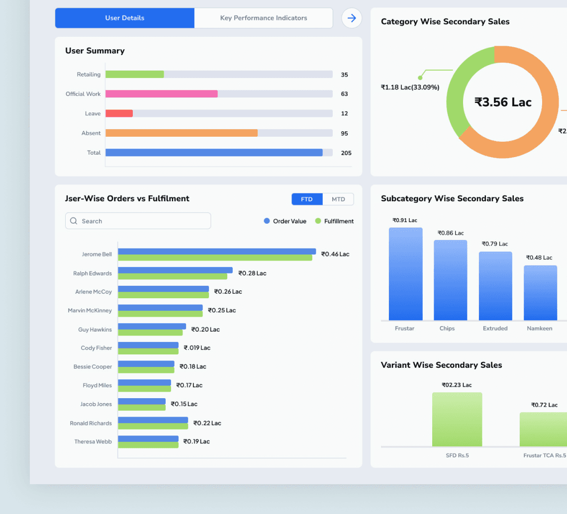This screenshot has width=567, height=514.
Task: Click the SFD Rs.5 variant bar
Action: coord(457,419)
